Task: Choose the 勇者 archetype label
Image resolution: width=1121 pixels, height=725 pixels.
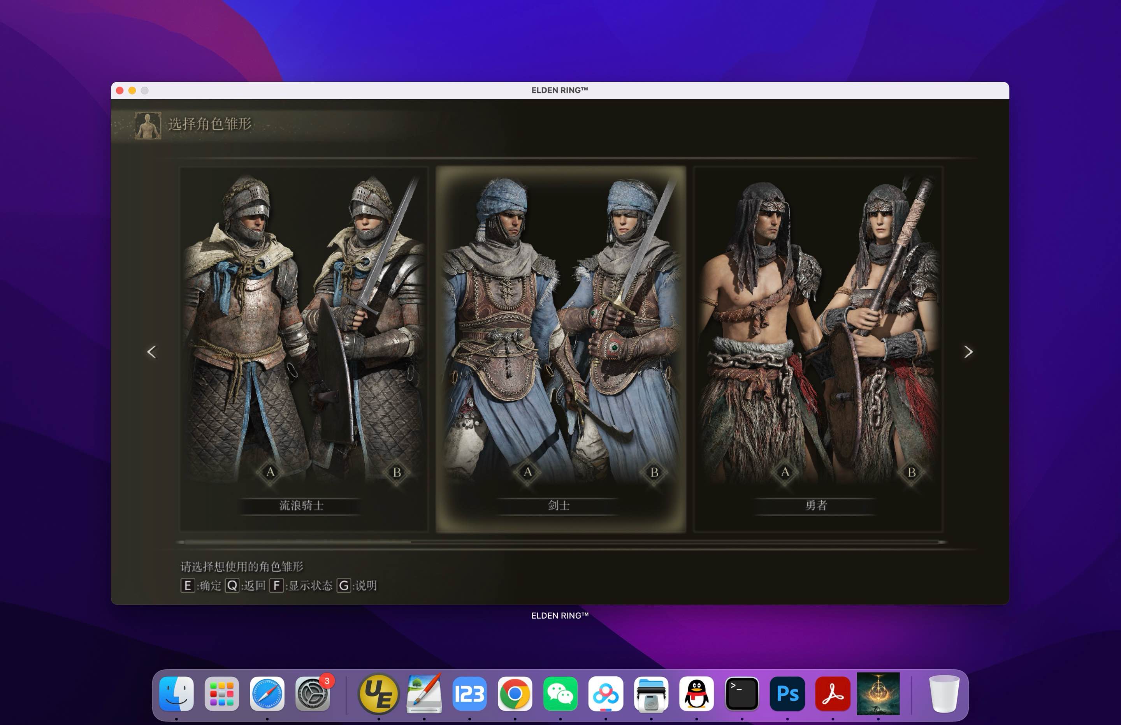Action: click(x=816, y=506)
